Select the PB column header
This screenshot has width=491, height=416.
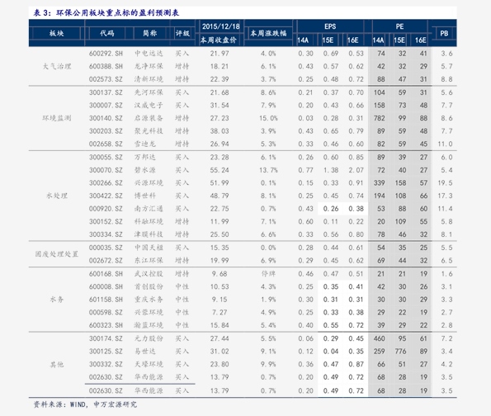(x=444, y=33)
